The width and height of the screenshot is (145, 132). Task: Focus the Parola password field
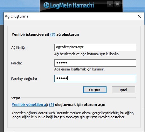(x=95, y=63)
